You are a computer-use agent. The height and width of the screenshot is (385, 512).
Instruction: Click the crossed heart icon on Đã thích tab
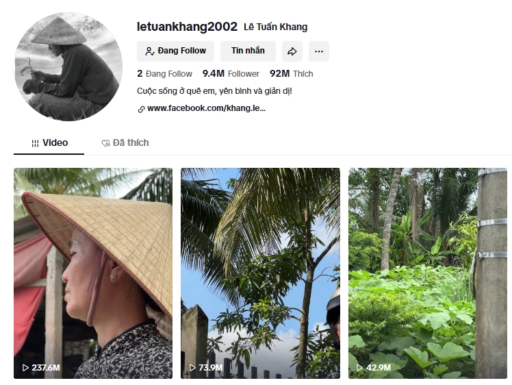tap(105, 143)
